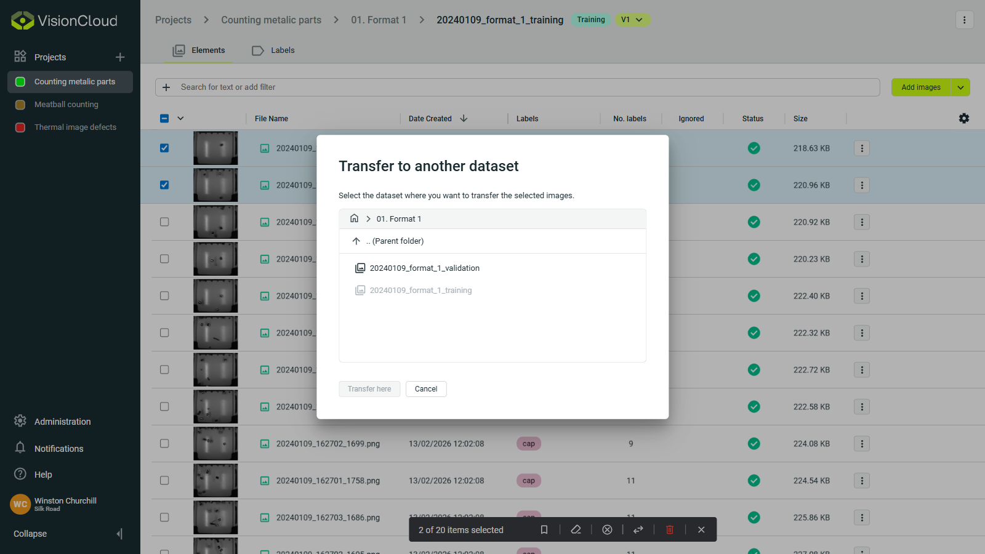Select 20240109_format_1_validation dataset
The height and width of the screenshot is (554, 985).
coord(424,268)
